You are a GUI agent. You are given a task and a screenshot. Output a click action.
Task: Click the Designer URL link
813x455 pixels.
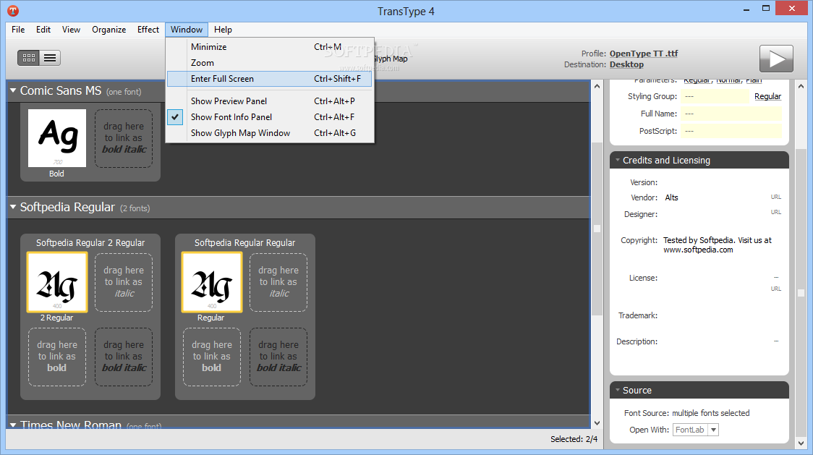(775, 212)
